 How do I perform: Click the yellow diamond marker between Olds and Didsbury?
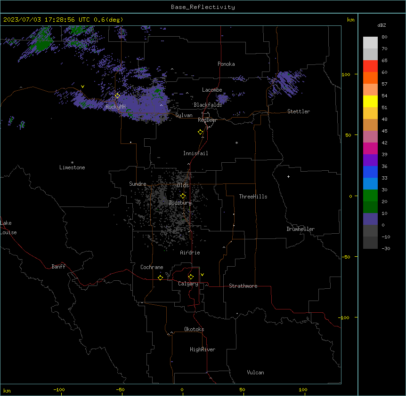coord(183,196)
